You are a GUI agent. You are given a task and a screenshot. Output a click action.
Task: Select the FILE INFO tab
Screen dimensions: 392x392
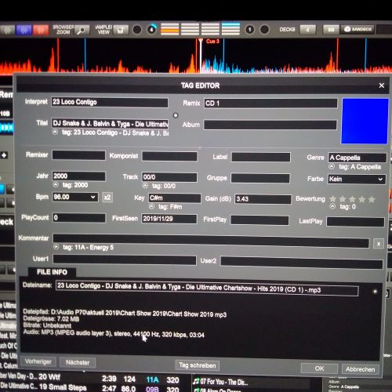tap(52, 272)
